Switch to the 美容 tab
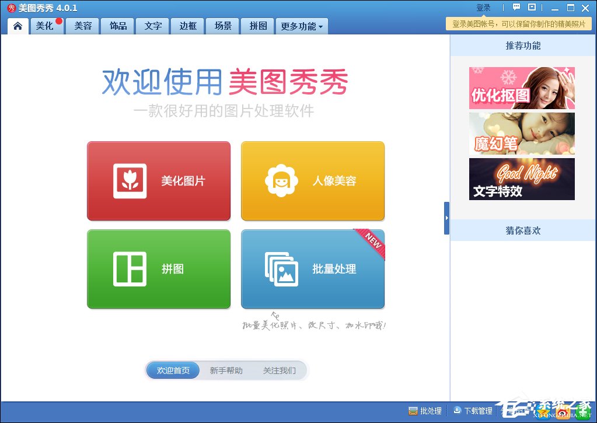 coord(83,26)
